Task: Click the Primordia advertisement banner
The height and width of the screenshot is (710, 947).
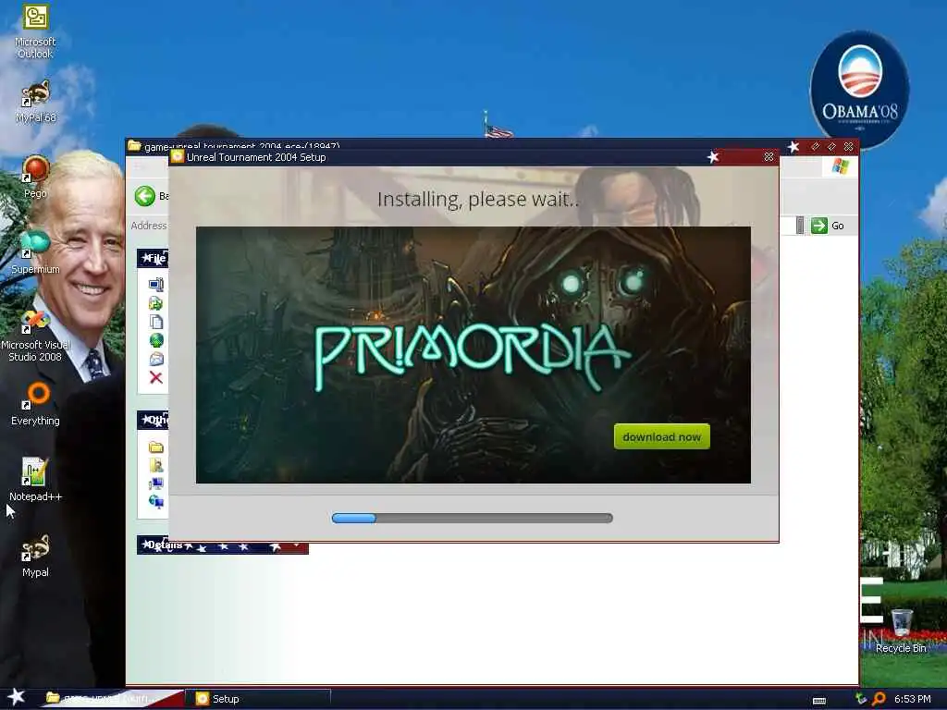Action: click(473, 355)
